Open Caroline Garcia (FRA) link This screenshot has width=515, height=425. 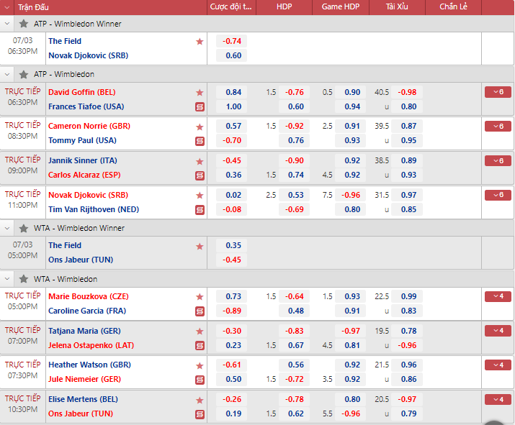pos(87,311)
